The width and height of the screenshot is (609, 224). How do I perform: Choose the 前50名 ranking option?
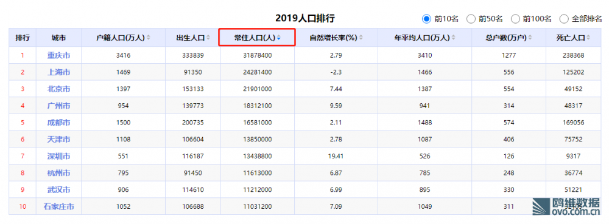[x=471, y=19]
